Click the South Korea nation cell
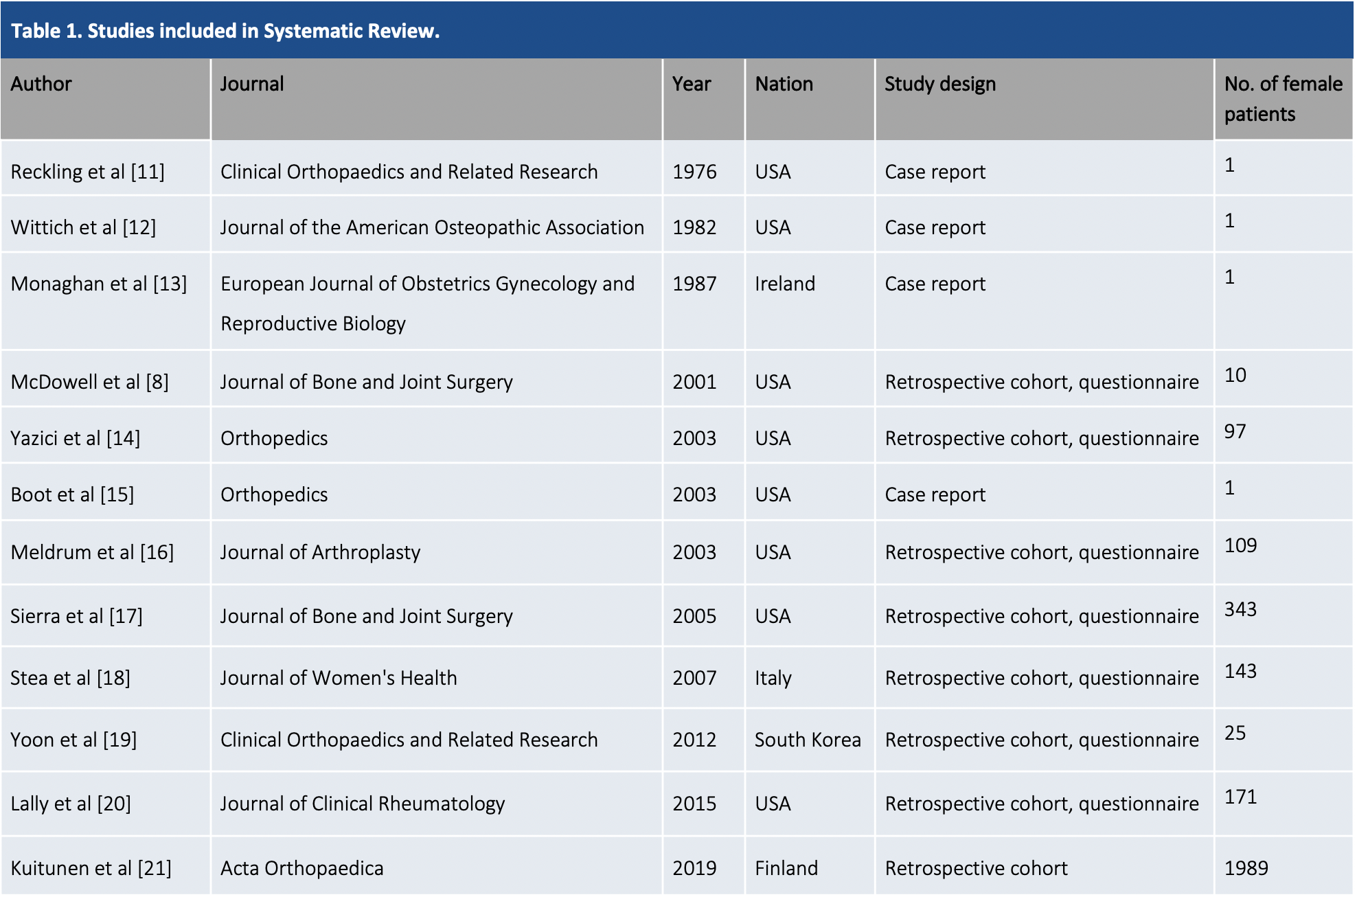Image resolution: width=1357 pixels, height=897 pixels. 808,740
